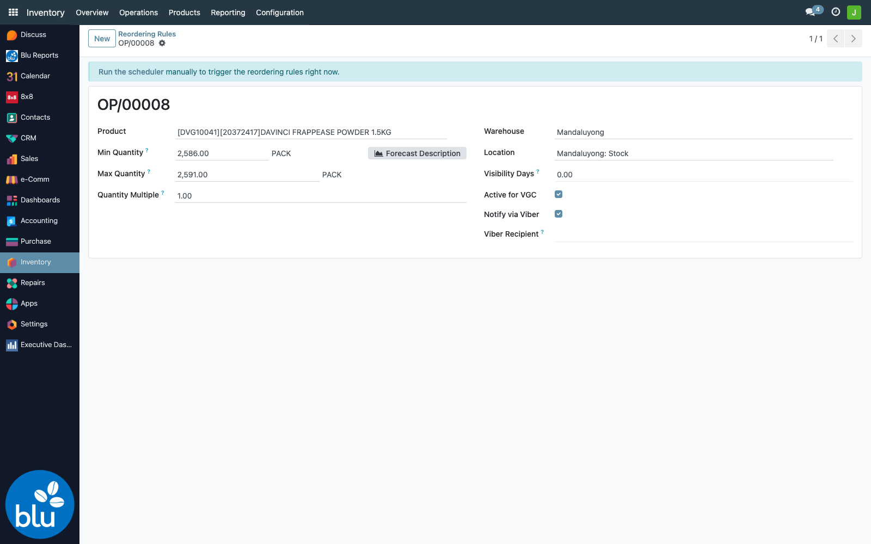
Task: Open Product selection field
Action: pyautogui.click(x=311, y=132)
